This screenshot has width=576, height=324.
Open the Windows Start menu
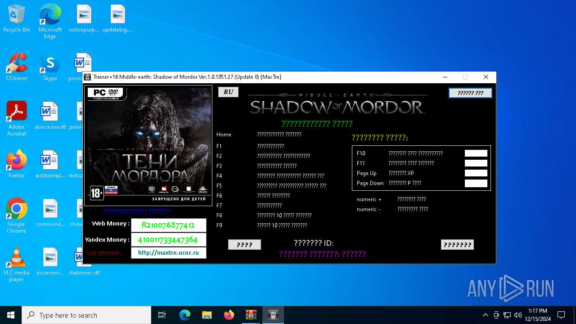[x=11, y=315]
